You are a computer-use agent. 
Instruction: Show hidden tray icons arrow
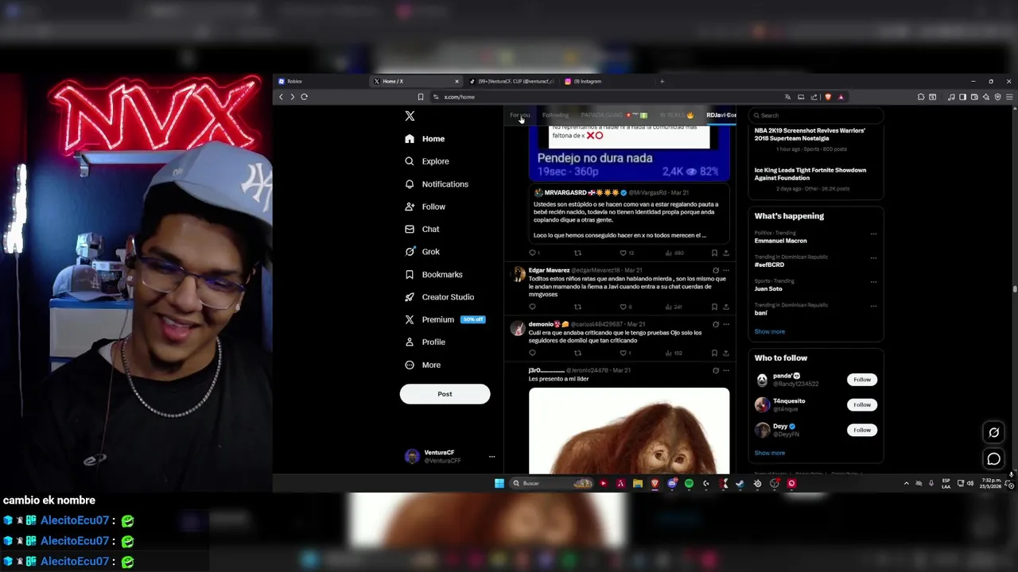906,483
